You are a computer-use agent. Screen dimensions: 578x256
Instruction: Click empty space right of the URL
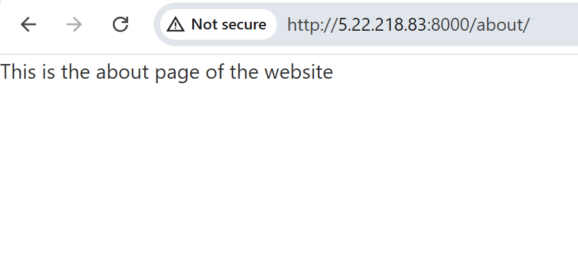[x=553, y=25]
